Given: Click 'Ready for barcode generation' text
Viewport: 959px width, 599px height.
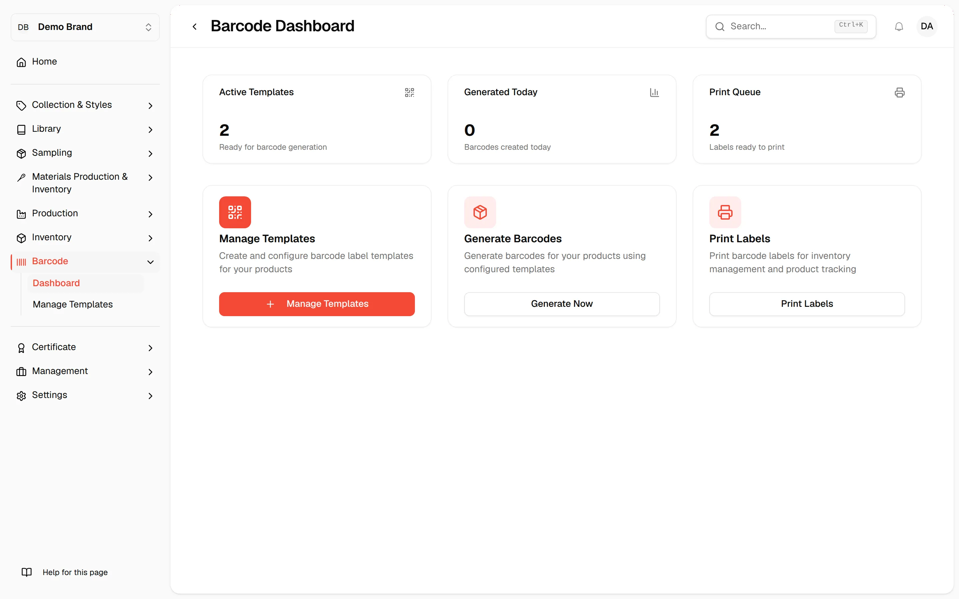Looking at the screenshot, I should [273, 147].
